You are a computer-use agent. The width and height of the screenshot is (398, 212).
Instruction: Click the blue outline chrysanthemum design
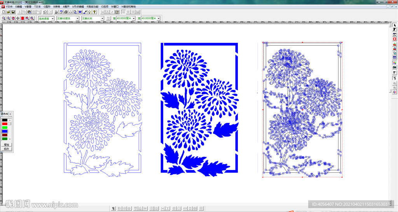(x=103, y=109)
